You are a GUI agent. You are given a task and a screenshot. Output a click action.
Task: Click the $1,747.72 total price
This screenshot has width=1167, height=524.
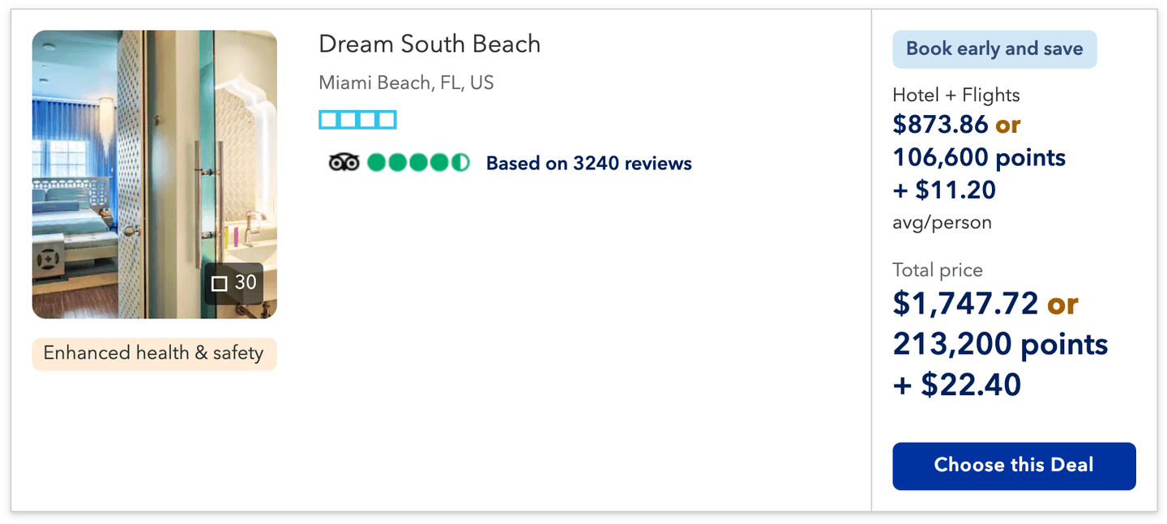pyautogui.click(x=964, y=304)
